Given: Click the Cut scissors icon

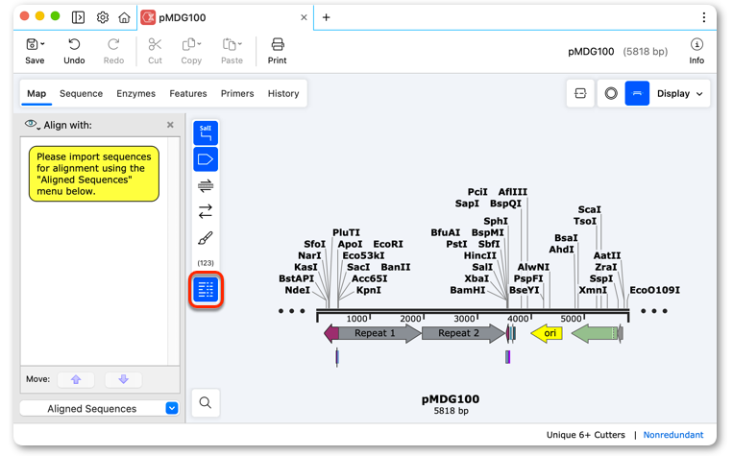Looking at the screenshot, I should coord(155,45).
